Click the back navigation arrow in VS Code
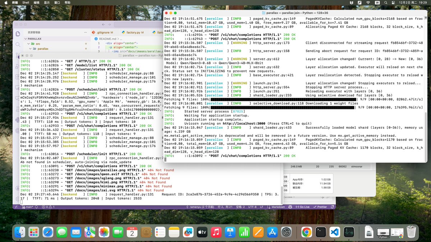 pyautogui.click(x=103, y=25)
